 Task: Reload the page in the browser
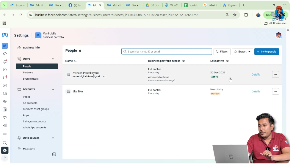[x=21, y=15]
